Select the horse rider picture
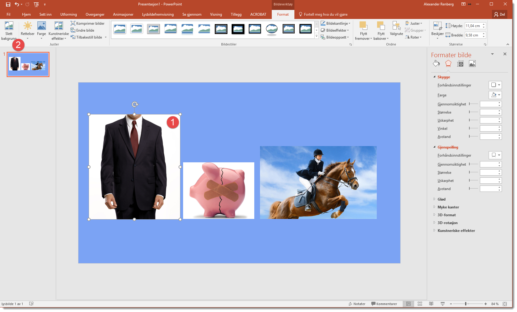This screenshot has width=517, height=312. (x=318, y=183)
